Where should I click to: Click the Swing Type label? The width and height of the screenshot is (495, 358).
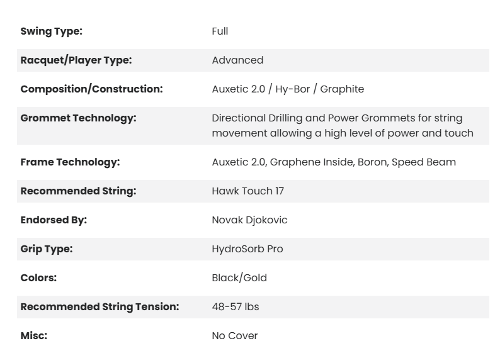click(51, 31)
